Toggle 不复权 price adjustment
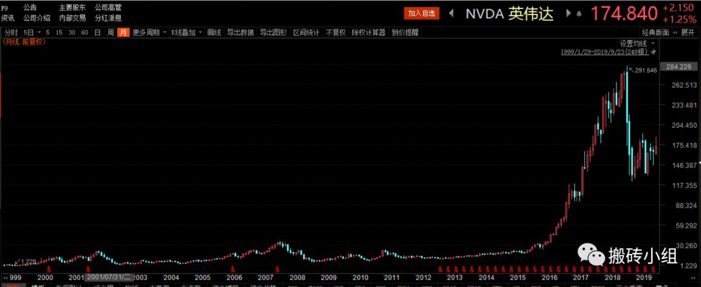Image resolution: width=701 pixels, height=287 pixels. coord(336,32)
